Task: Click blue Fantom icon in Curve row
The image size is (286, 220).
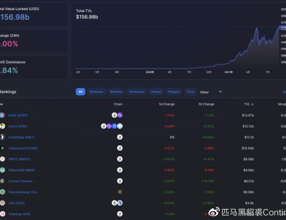Action: click(x=114, y=126)
